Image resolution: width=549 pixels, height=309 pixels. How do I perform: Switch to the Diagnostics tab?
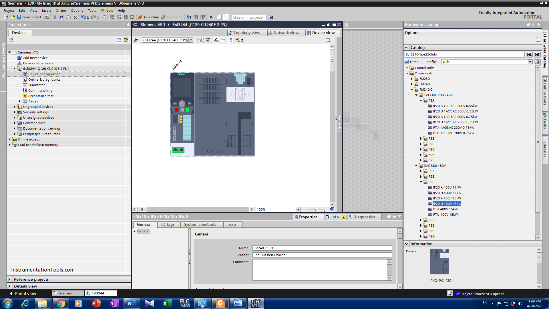coord(364,217)
